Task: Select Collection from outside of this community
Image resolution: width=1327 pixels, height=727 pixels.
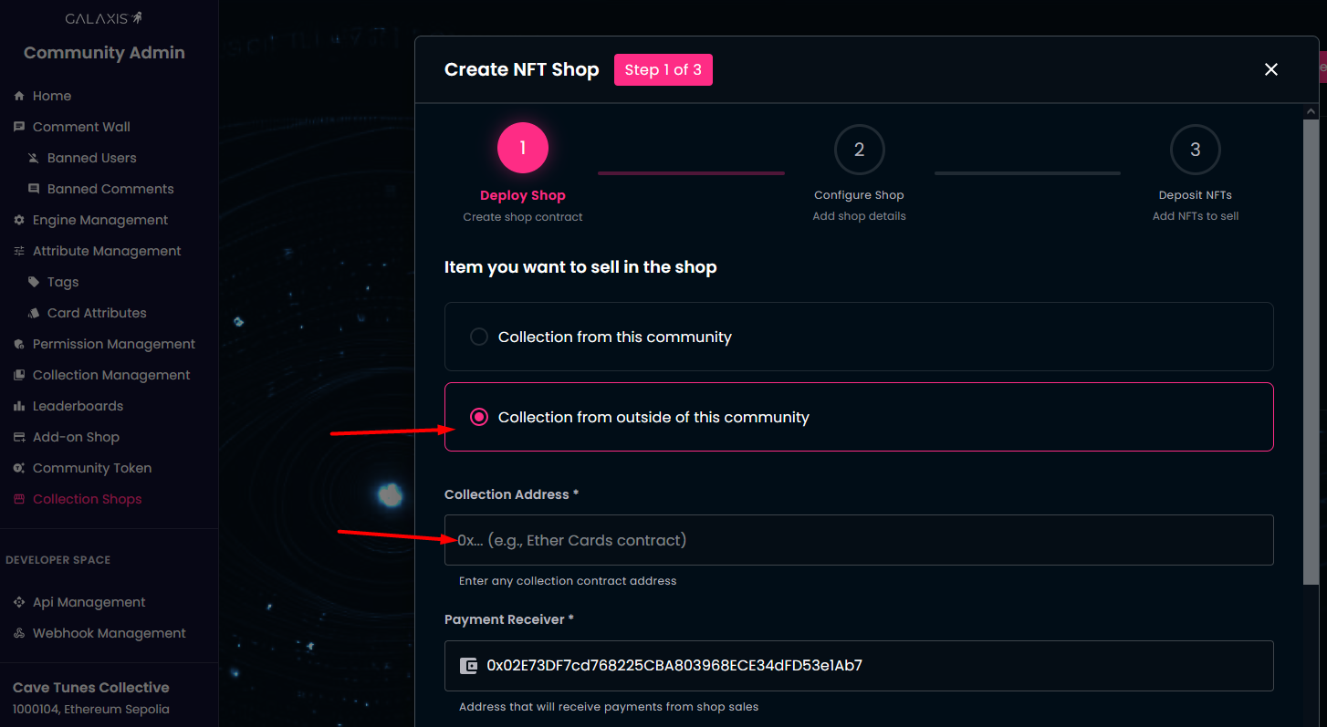Action: click(x=479, y=417)
